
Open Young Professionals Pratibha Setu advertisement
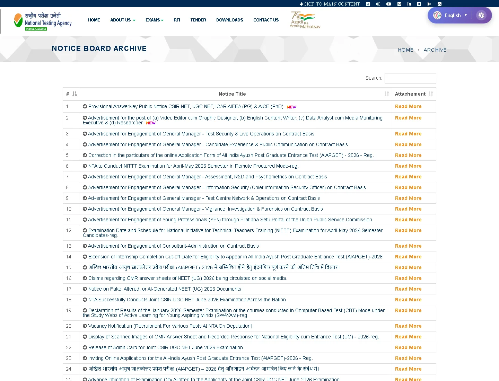click(230, 220)
